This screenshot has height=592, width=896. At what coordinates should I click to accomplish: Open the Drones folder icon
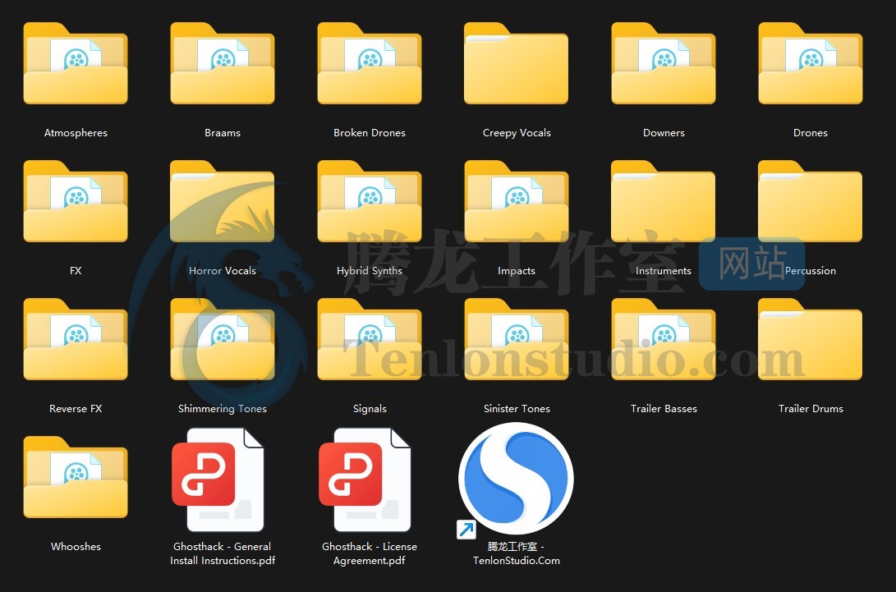811,63
